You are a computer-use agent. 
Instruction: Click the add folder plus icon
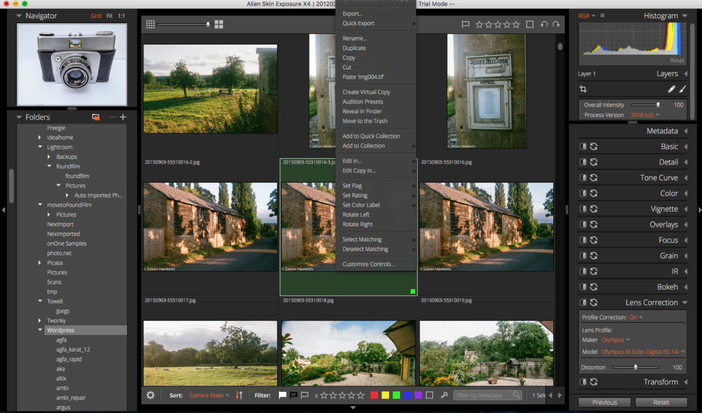click(123, 117)
